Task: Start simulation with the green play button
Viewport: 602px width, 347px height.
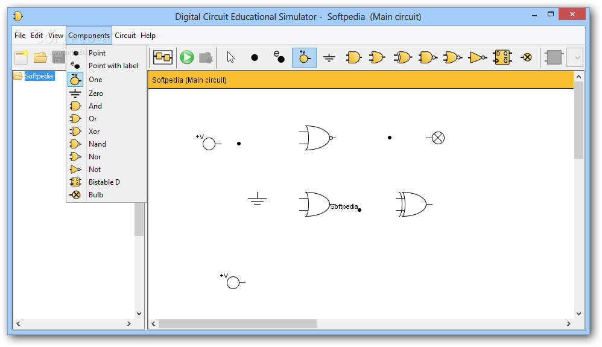Action: tap(187, 58)
